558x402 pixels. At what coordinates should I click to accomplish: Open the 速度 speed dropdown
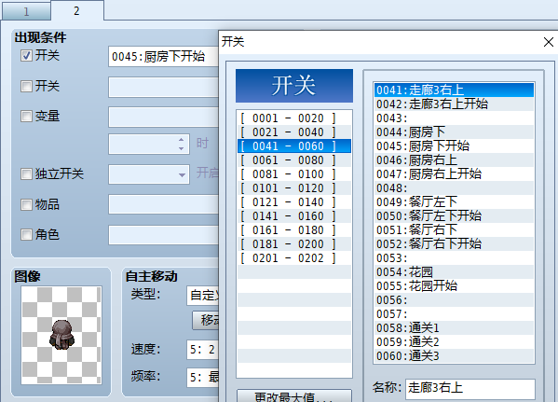pos(202,350)
